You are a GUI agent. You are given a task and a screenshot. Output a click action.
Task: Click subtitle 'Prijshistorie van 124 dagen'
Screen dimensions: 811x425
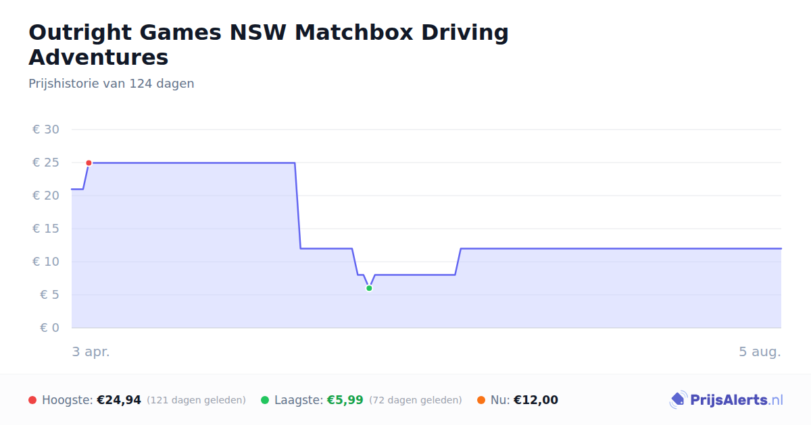[112, 84]
